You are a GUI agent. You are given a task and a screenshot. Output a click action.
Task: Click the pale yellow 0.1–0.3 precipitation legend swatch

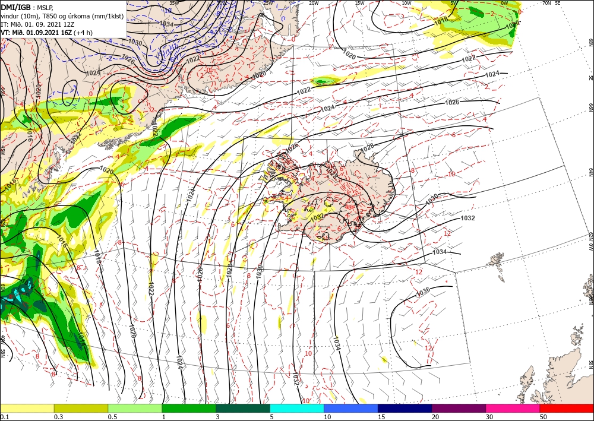[x=27, y=408]
